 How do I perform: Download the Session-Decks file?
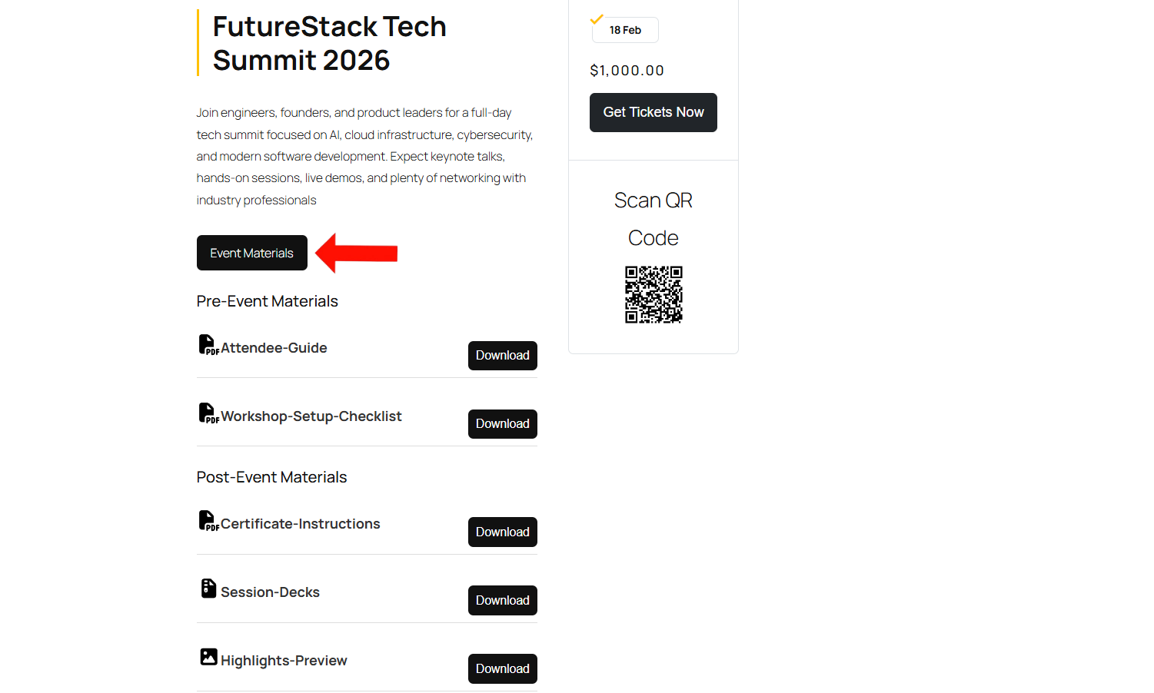(x=502, y=600)
